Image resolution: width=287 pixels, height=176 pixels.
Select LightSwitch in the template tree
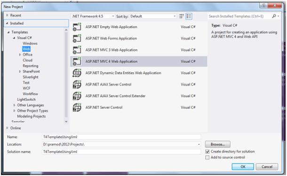[x=26, y=99]
